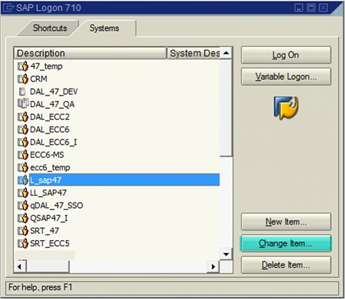Click the horizontal scrollbar left arrow
Image resolution: width=345 pixels, height=299 pixels.
coord(20,267)
